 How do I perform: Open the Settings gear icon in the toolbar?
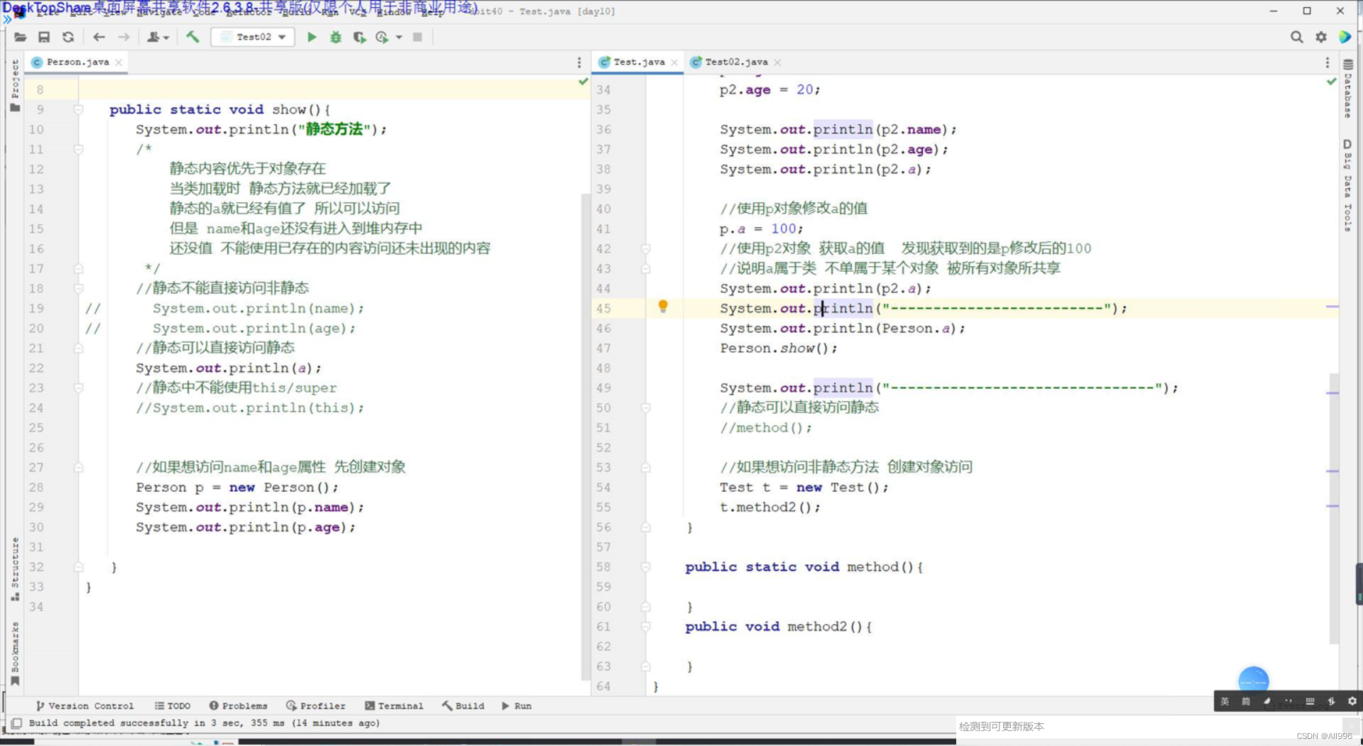coord(1322,37)
